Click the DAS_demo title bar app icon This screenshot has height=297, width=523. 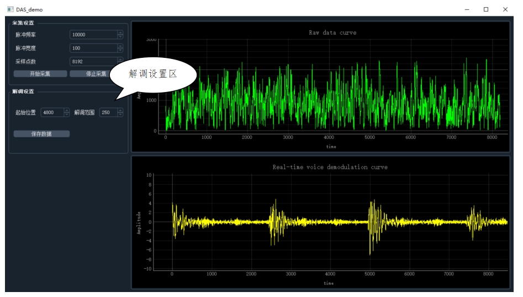[10, 9]
